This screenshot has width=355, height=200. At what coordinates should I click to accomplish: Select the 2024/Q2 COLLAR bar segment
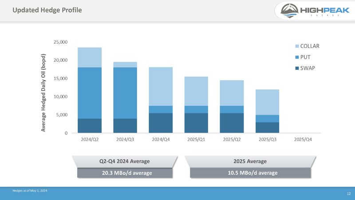click(90, 57)
